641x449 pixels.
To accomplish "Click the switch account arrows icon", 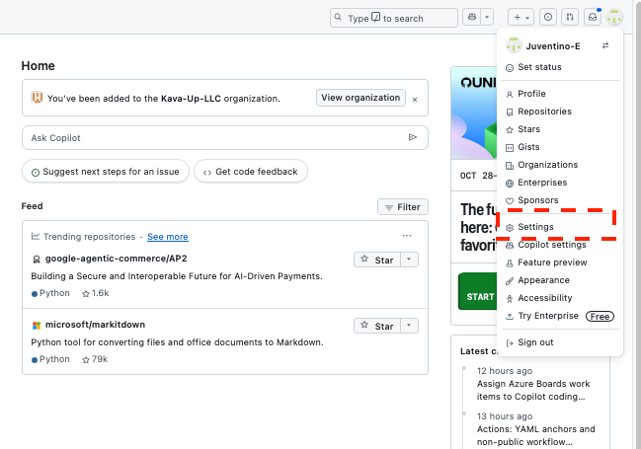I will 605,46.
